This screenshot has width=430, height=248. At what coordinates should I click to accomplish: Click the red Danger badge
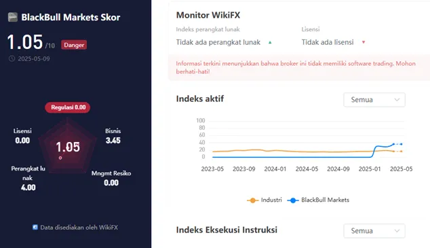click(74, 45)
